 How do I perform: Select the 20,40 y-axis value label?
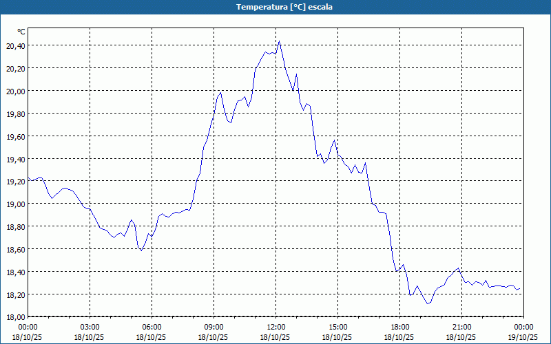[x=16, y=45]
